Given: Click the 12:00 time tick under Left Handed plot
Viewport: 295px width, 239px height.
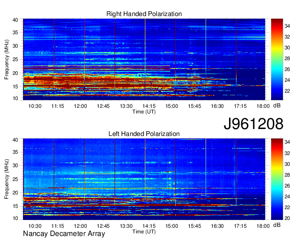Looking at the screenshot, I should [80, 226].
